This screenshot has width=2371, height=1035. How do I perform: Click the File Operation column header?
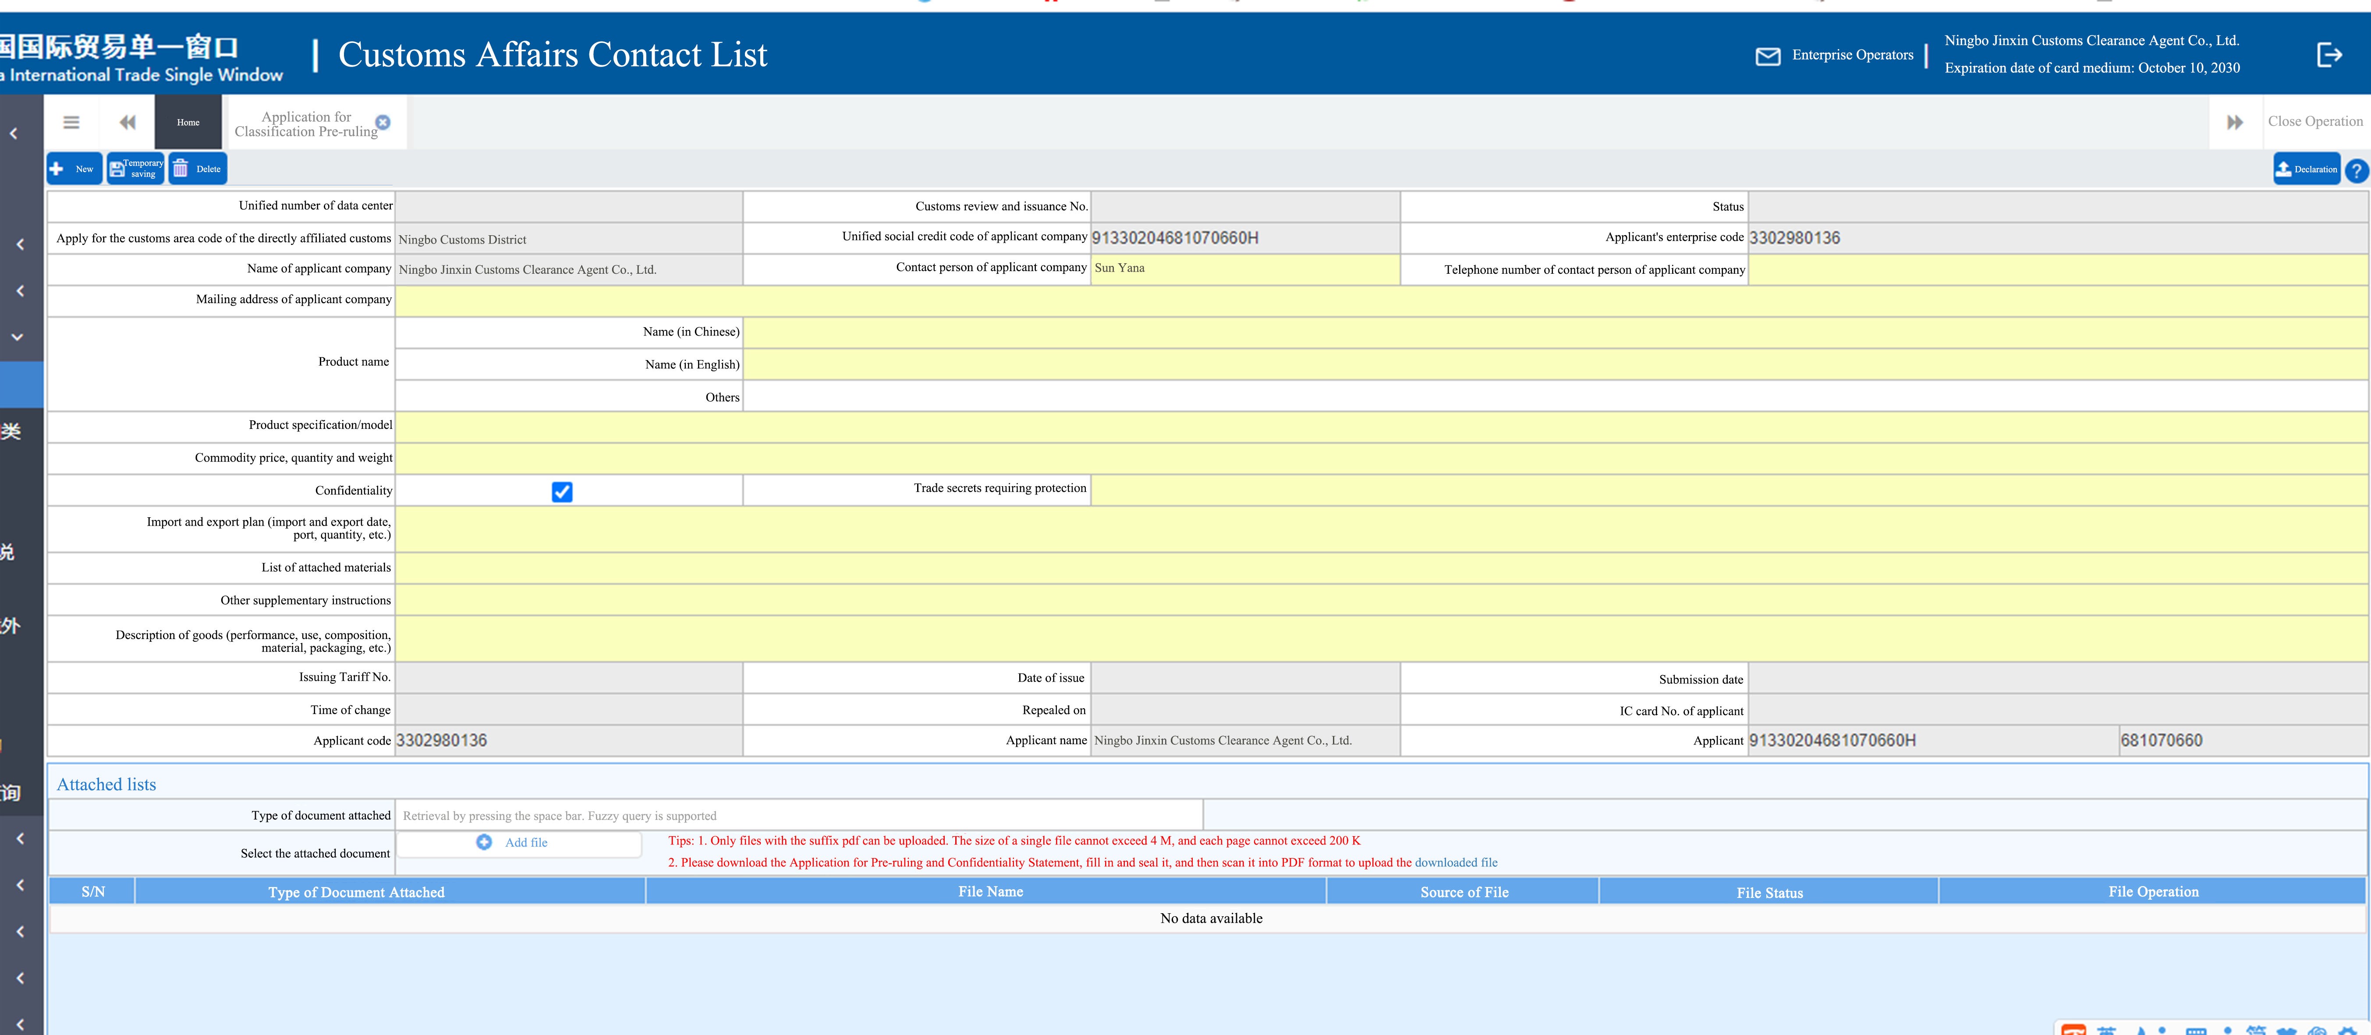pos(2153,891)
